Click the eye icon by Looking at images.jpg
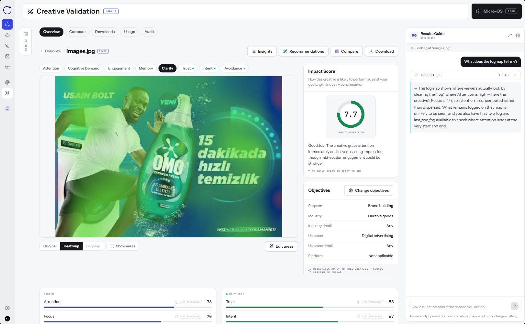 tap(412, 48)
